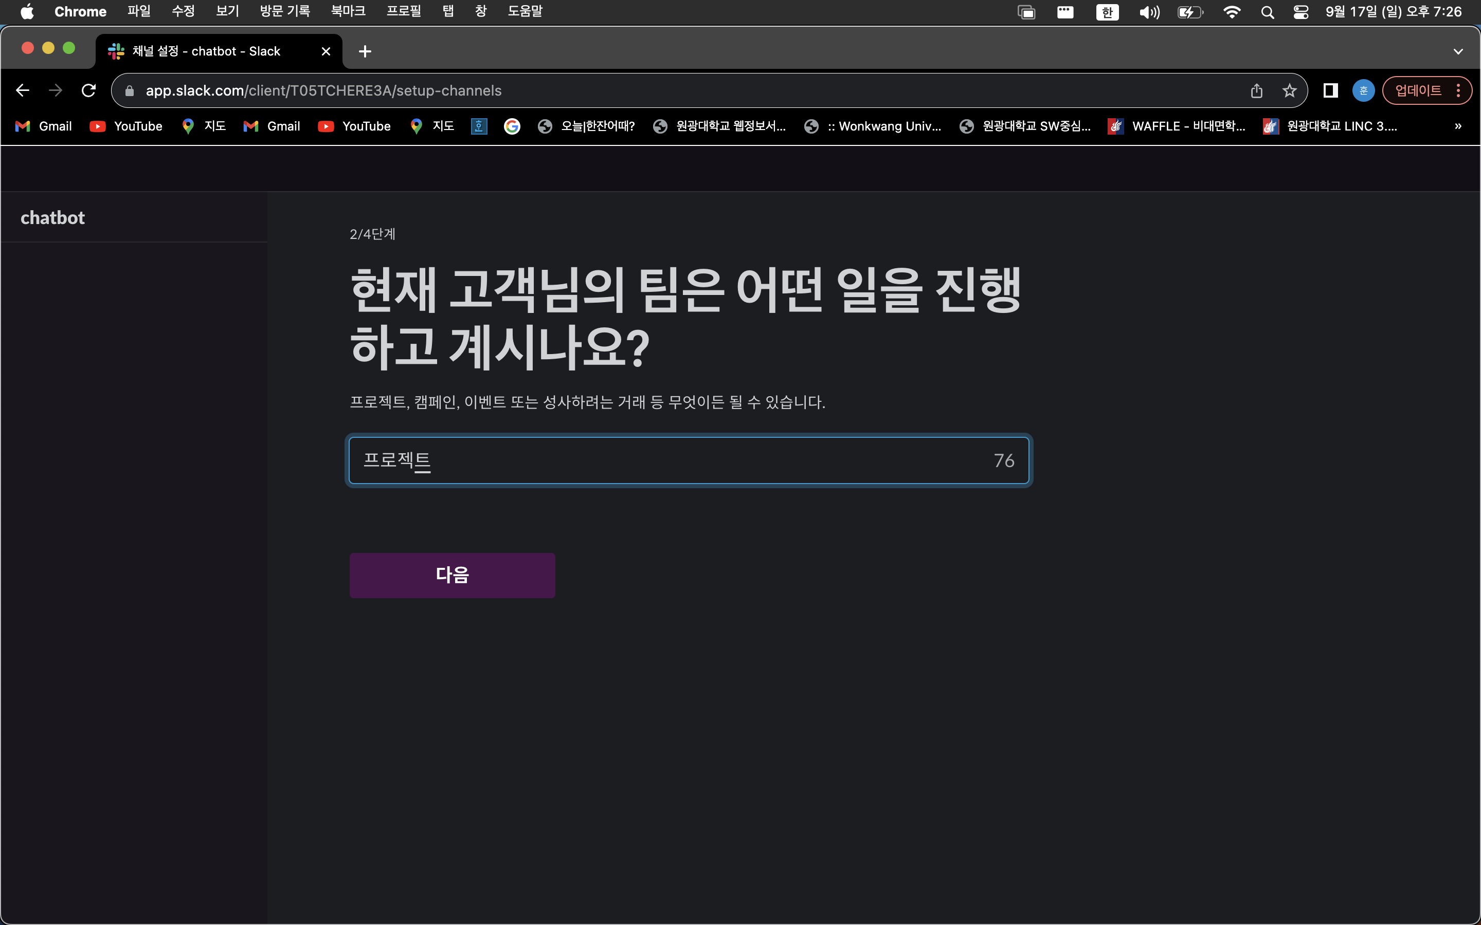
Task: Open the 보기 menu
Action: (227, 12)
